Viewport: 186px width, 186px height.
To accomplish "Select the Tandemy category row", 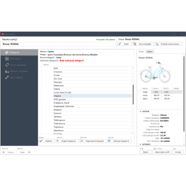I will pyautogui.click(x=92, y=117).
